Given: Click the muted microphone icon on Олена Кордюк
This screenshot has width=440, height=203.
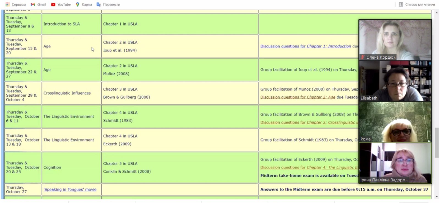Looking at the screenshot, I should tap(363, 57).
